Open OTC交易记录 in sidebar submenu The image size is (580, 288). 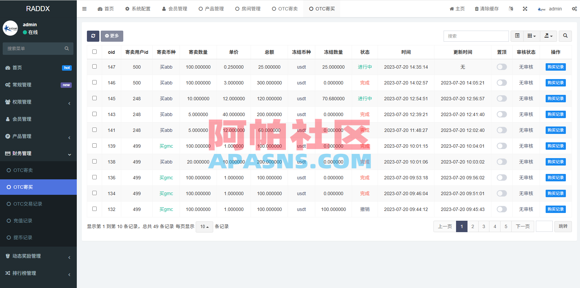(x=38, y=204)
